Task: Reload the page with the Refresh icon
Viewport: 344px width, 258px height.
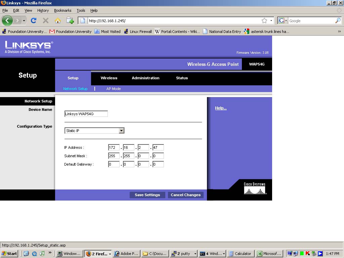Action: (x=34, y=20)
